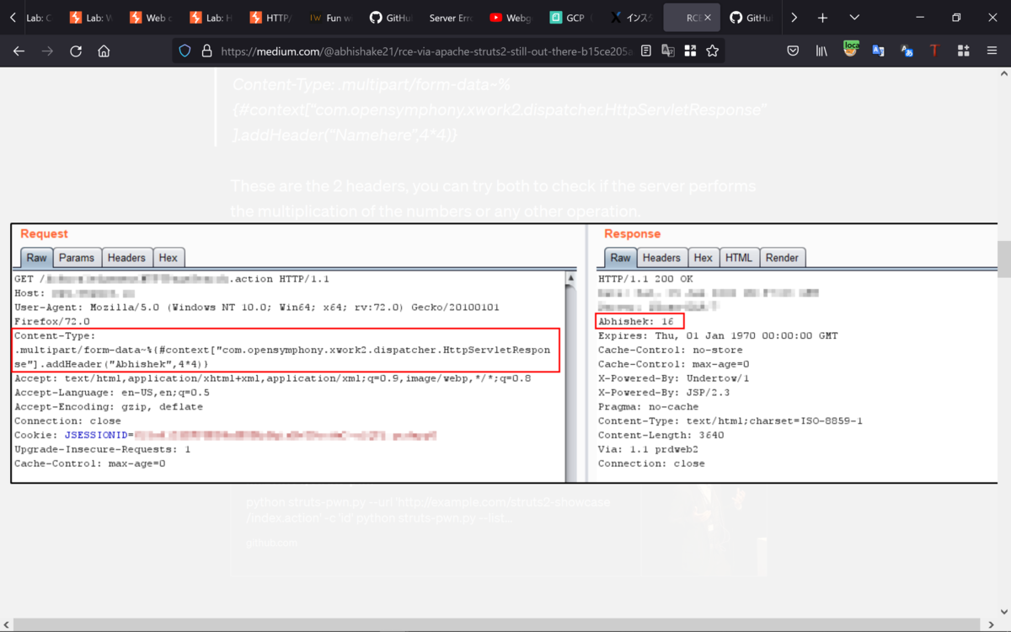
Task: Open a new browser tab
Action: pos(822,18)
